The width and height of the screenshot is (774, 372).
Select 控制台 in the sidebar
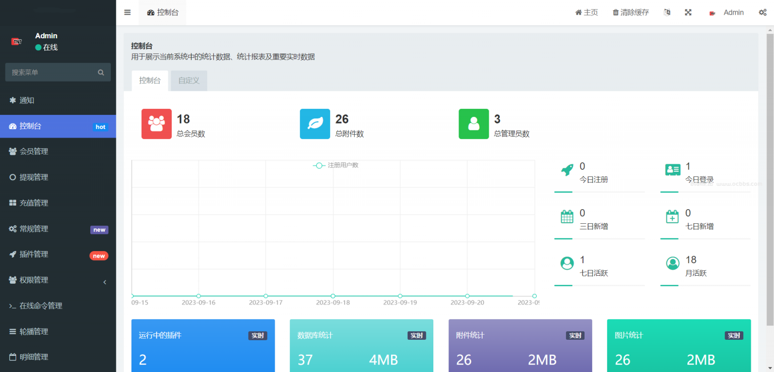(x=58, y=126)
